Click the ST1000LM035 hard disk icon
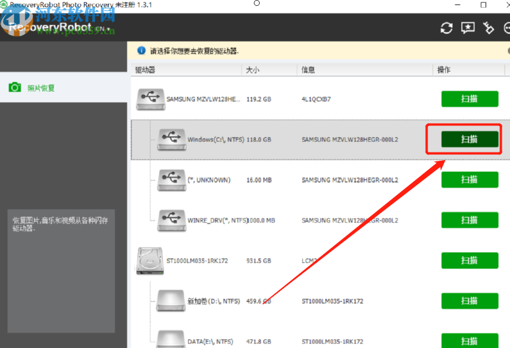This screenshot has width=510, height=348. tap(150, 261)
